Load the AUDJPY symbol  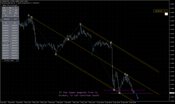(x=6, y=28)
